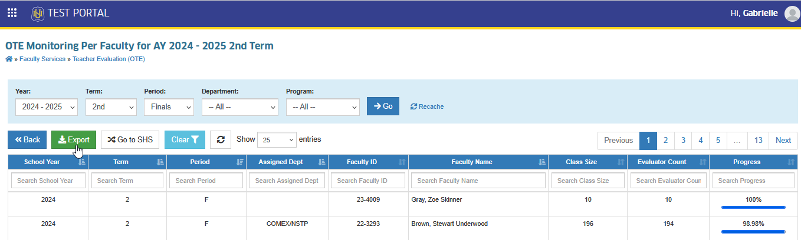Open Faculty Services breadcrumb link

[42, 59]
